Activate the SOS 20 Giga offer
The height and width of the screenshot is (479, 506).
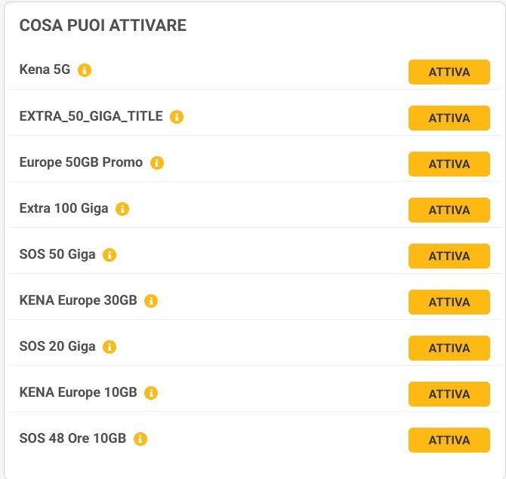(449, 349)
